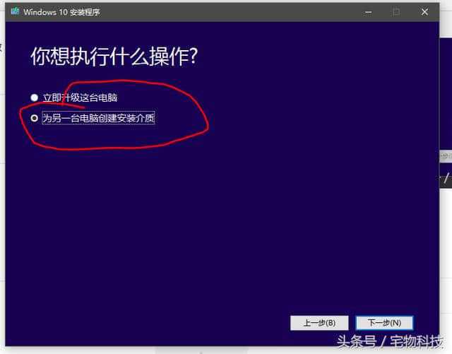Screen dimensions: 452x354
Task: Close the Windows 10 安装程序 window
Action: [x=424, y=12]
